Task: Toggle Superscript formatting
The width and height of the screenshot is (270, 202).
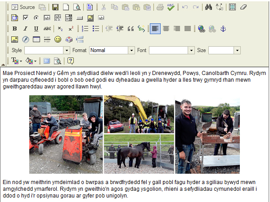Action: (x=71, y=29)
